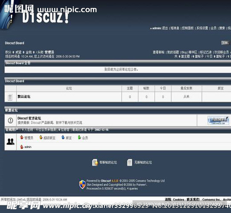Click the Processed time and queries text
231x213 pixels.
[112, 189]
